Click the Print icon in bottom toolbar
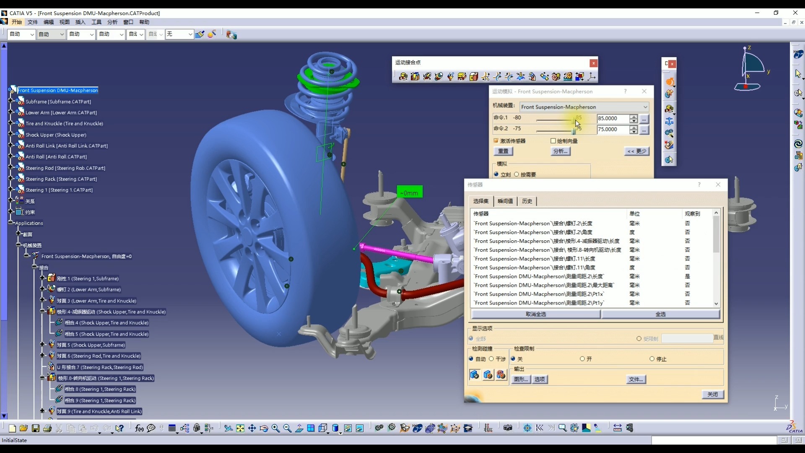Viewport: 805px width, 453px height. coord(47,428)
